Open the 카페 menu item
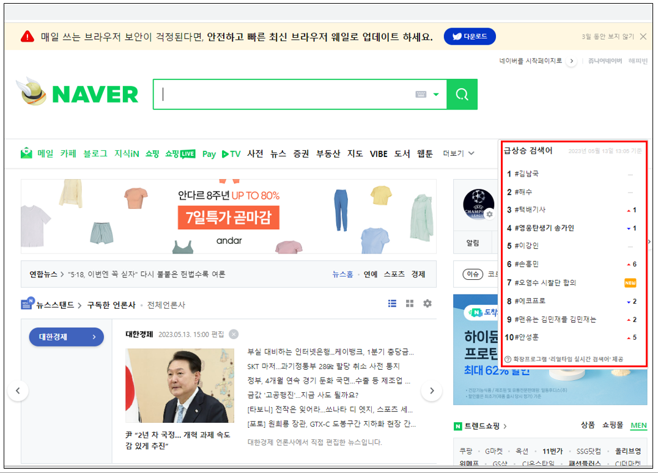The image size is (658, 473). point(68,153)
